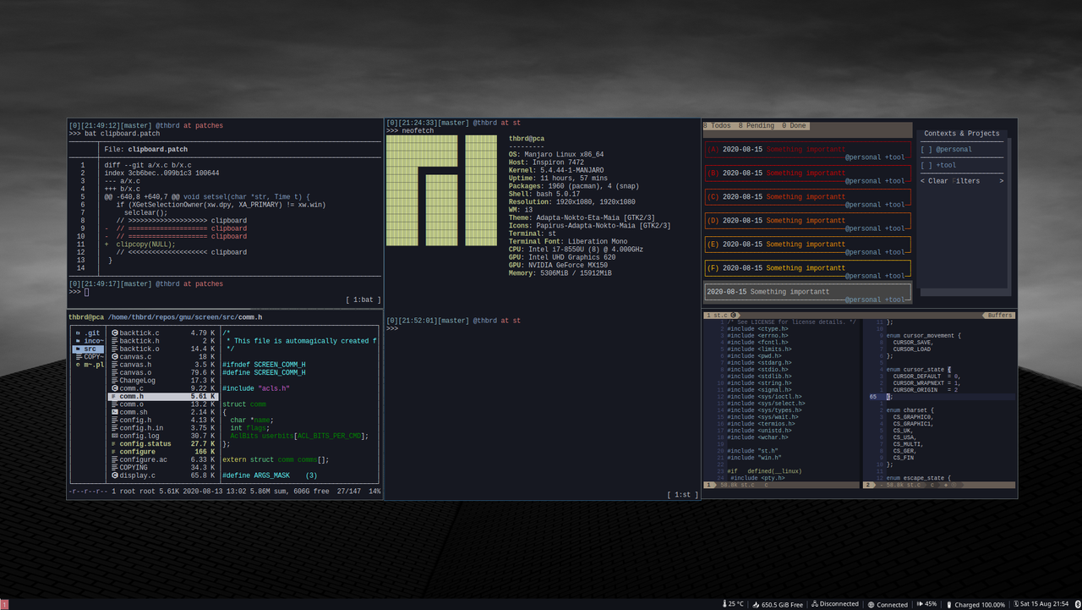Click the shell script icon beside comm.sh
The height and width of the screenshot is (610, 1082).
(x=114, y=412)
